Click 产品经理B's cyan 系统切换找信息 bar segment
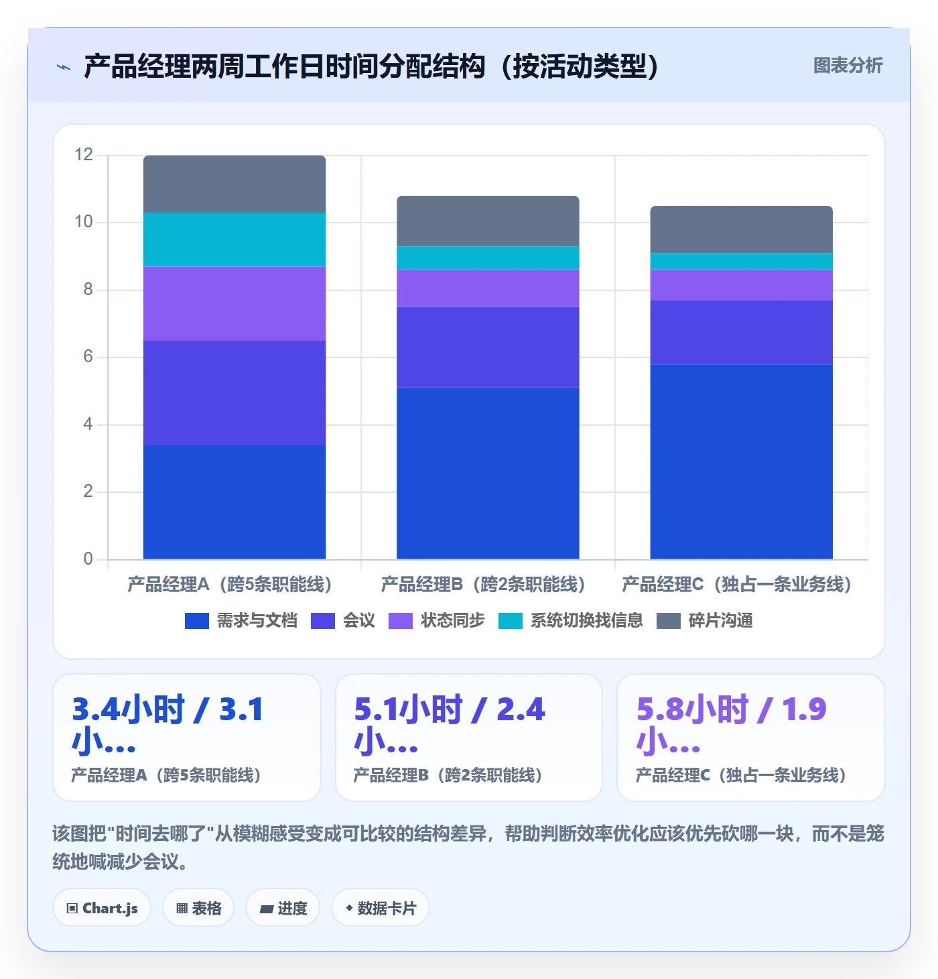Viewport: 938px width, 979px height. (488, 258)
